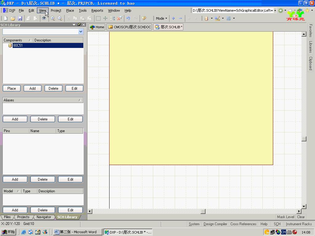Expand the address bar dropdown arrow
This screenshot has height=236, width=315.
(275, 10)
